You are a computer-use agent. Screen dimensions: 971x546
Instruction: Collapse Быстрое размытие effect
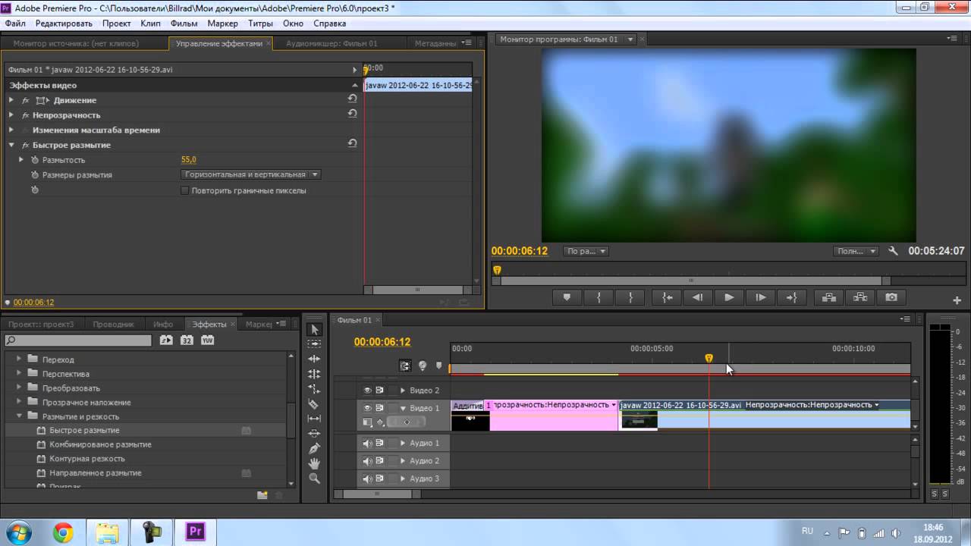(x=11, y=145)
